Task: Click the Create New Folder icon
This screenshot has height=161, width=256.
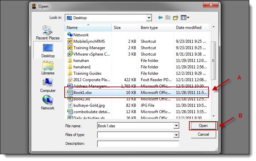Action: [x=175, y=18]
